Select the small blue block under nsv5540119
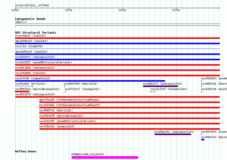227x160 pixels. pyautogui.click(x=203, y=140)
